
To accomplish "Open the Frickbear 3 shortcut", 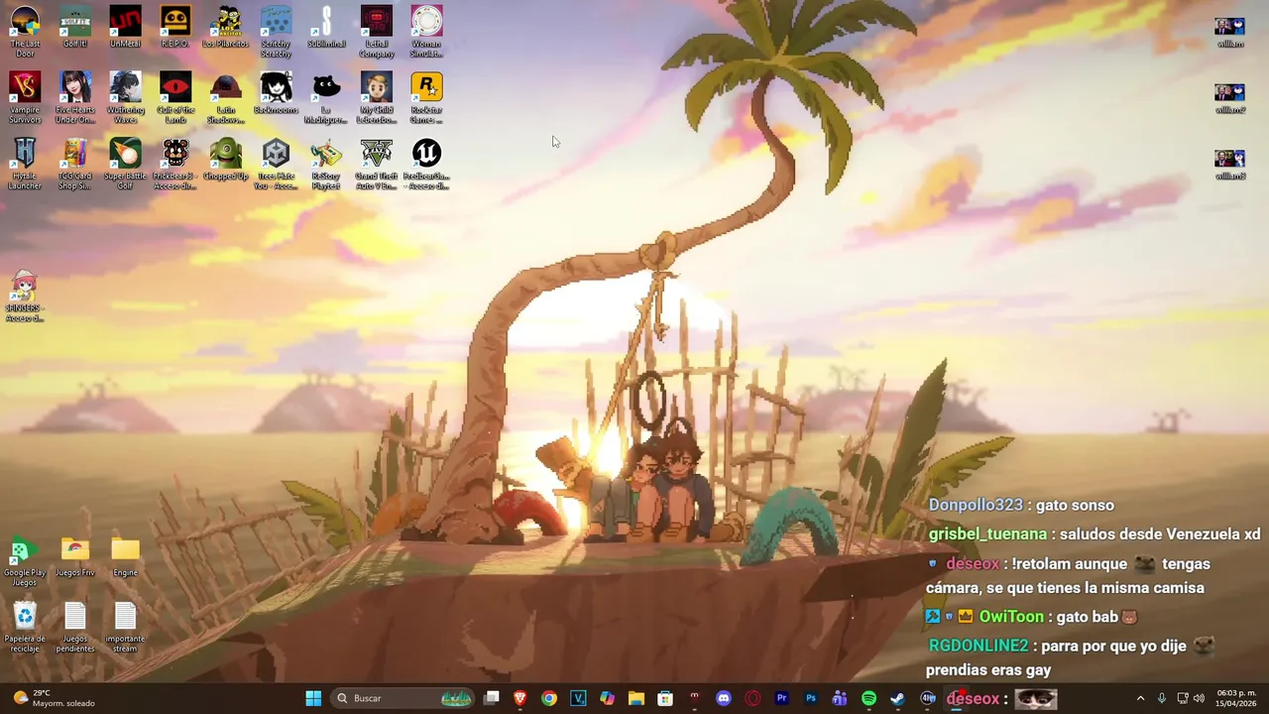I will 175,164.
